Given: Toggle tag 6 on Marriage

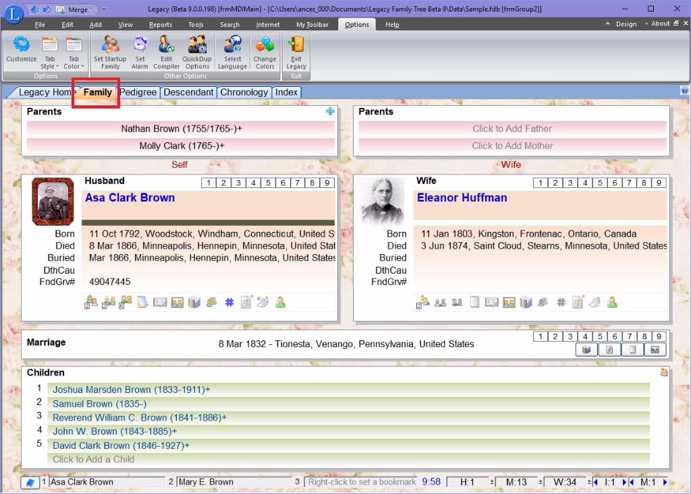Looking at the screenshot, I should (x=615, y=336).
